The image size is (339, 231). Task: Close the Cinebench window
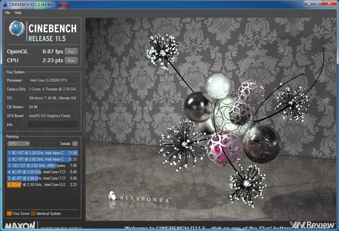tap(329, 3)
